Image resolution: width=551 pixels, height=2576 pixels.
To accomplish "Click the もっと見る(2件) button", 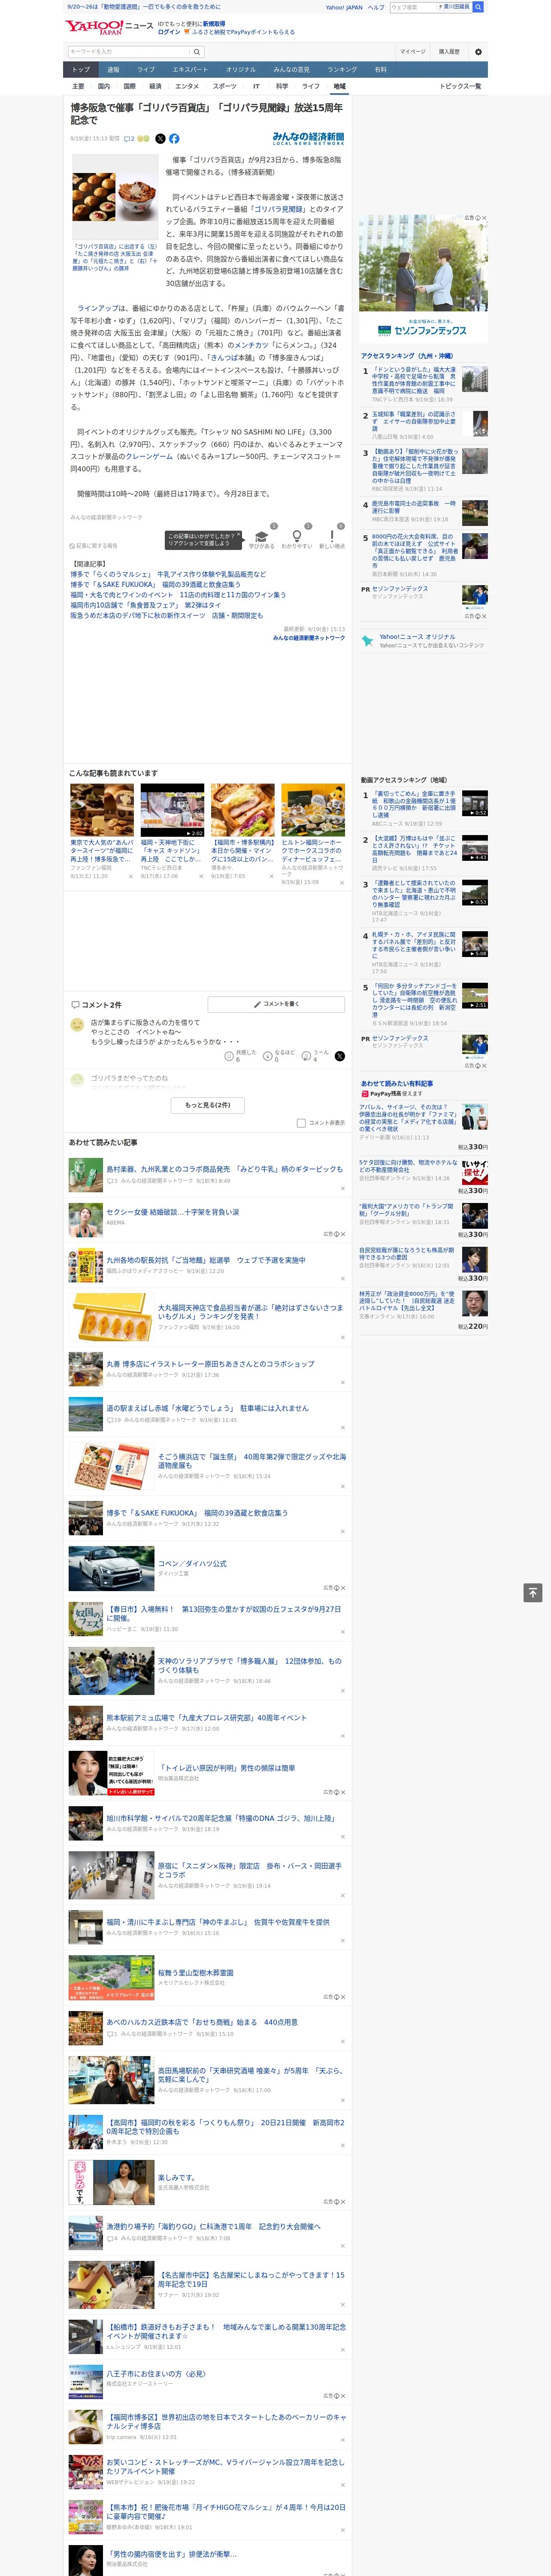I will pyautogui.click(x=207, y=1105).
